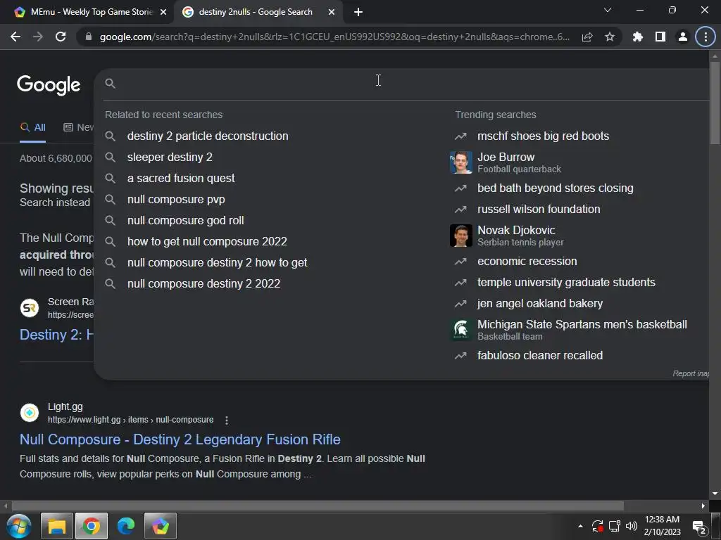Open the volume speaker icon

click(632, 526)
